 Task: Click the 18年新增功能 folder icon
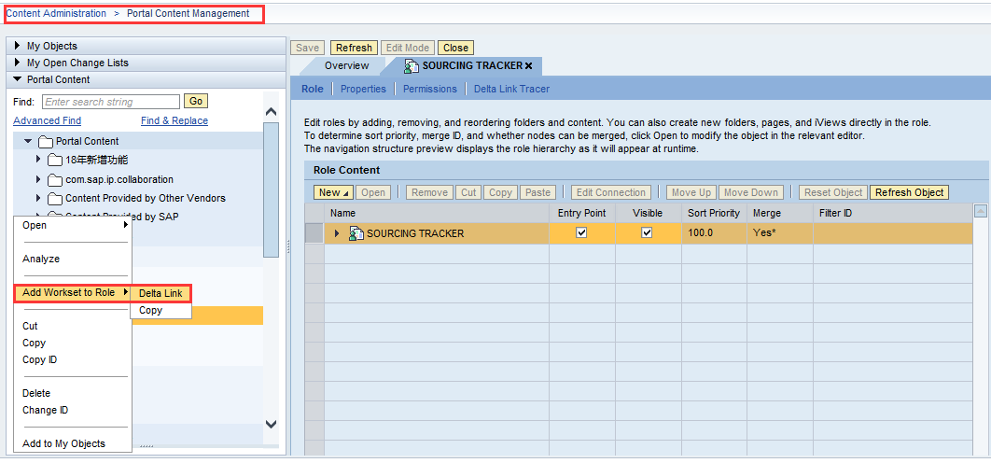(56, 160)
